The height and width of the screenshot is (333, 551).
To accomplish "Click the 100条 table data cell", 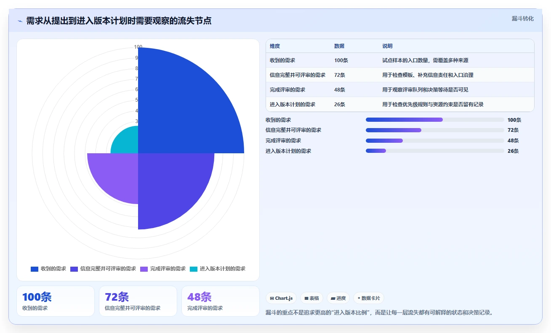I will pos(341,60).
